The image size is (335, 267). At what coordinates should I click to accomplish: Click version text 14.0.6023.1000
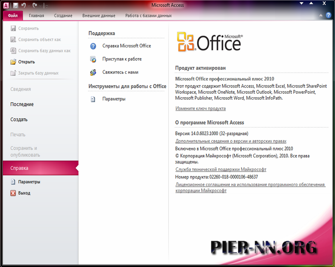pos(204,133)
